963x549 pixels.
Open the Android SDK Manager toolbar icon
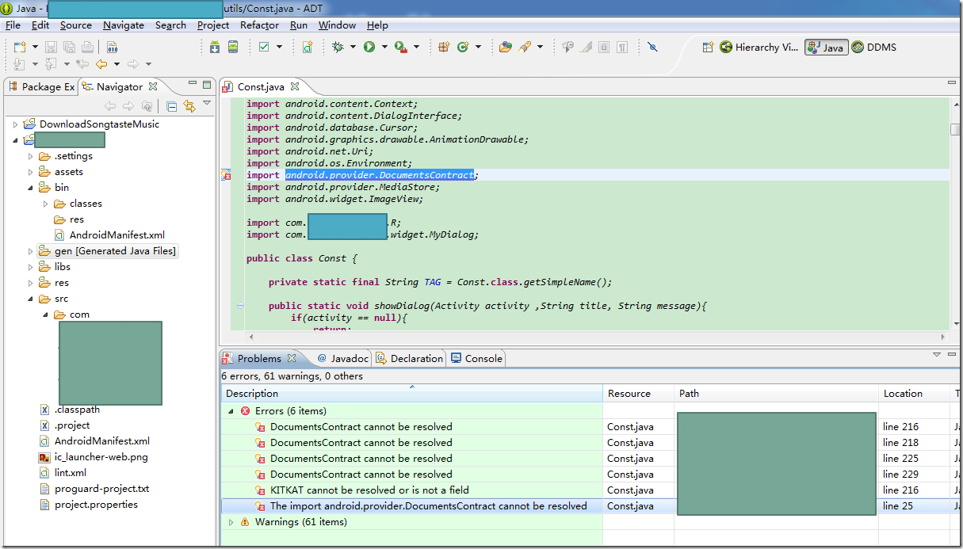(x=214, y=48)
